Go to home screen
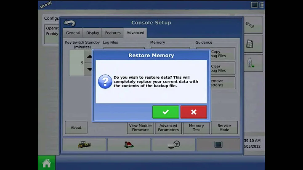 click(x=47, y=163)
